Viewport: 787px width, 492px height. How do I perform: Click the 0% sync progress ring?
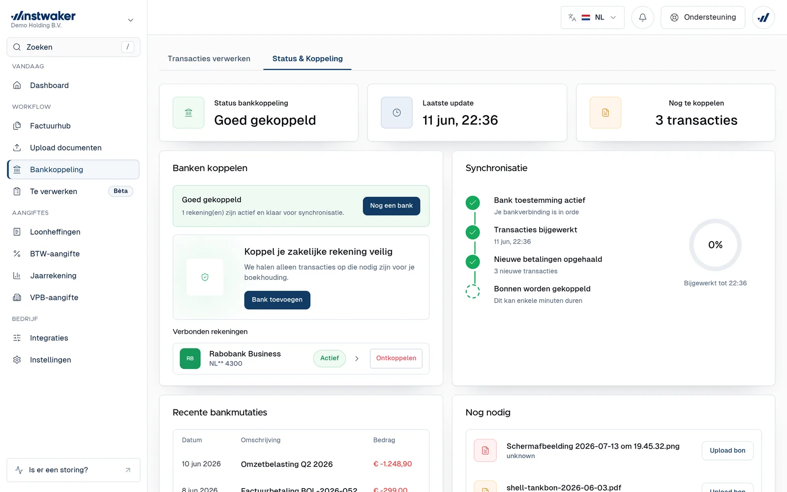(x=715, y=245)
